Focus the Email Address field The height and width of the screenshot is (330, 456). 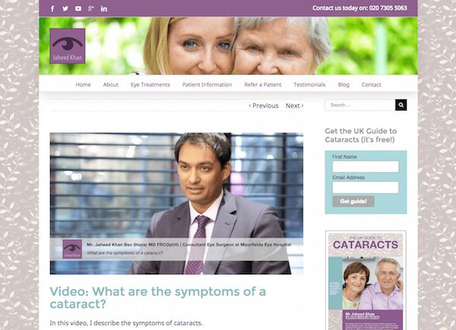point(366,187)
